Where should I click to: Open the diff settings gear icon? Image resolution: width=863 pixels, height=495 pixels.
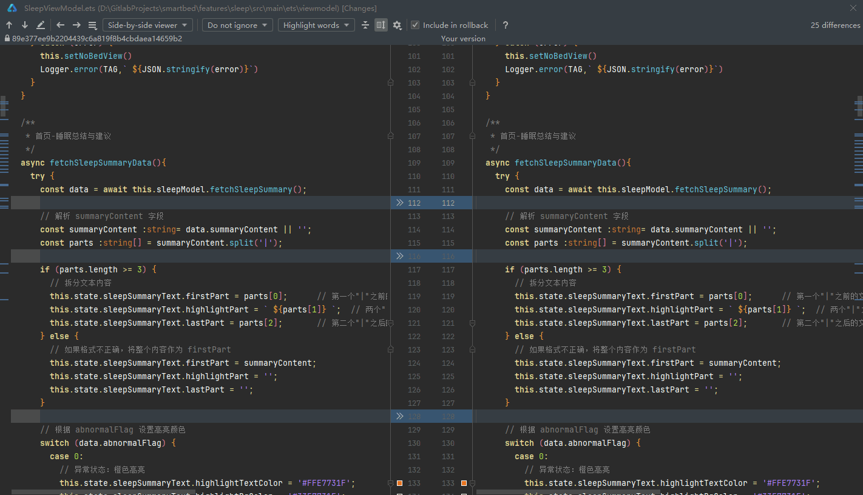tap(397, 25)
